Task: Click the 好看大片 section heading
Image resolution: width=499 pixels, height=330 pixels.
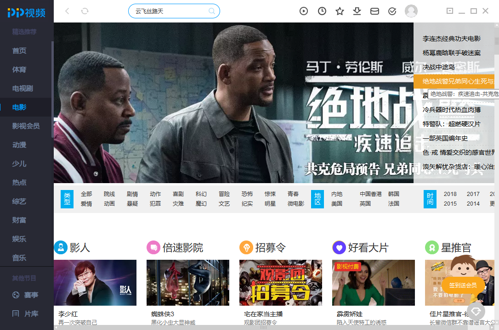Action: (368, 247)
